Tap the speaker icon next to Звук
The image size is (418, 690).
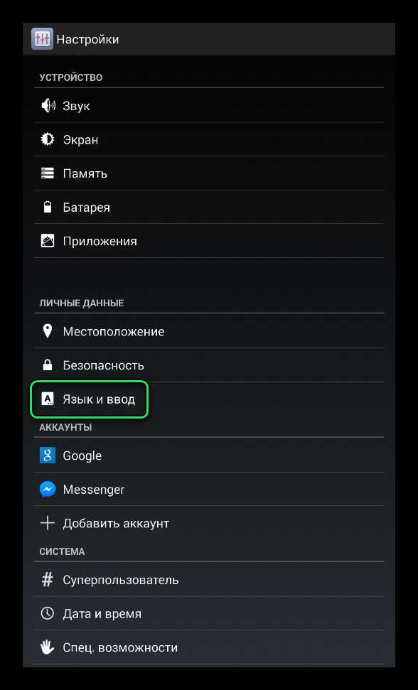click(x=48, y=106)
